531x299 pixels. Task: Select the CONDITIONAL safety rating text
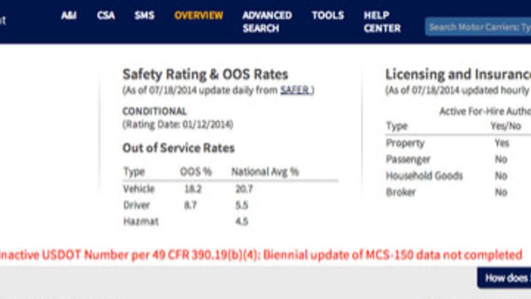point(154,112)
